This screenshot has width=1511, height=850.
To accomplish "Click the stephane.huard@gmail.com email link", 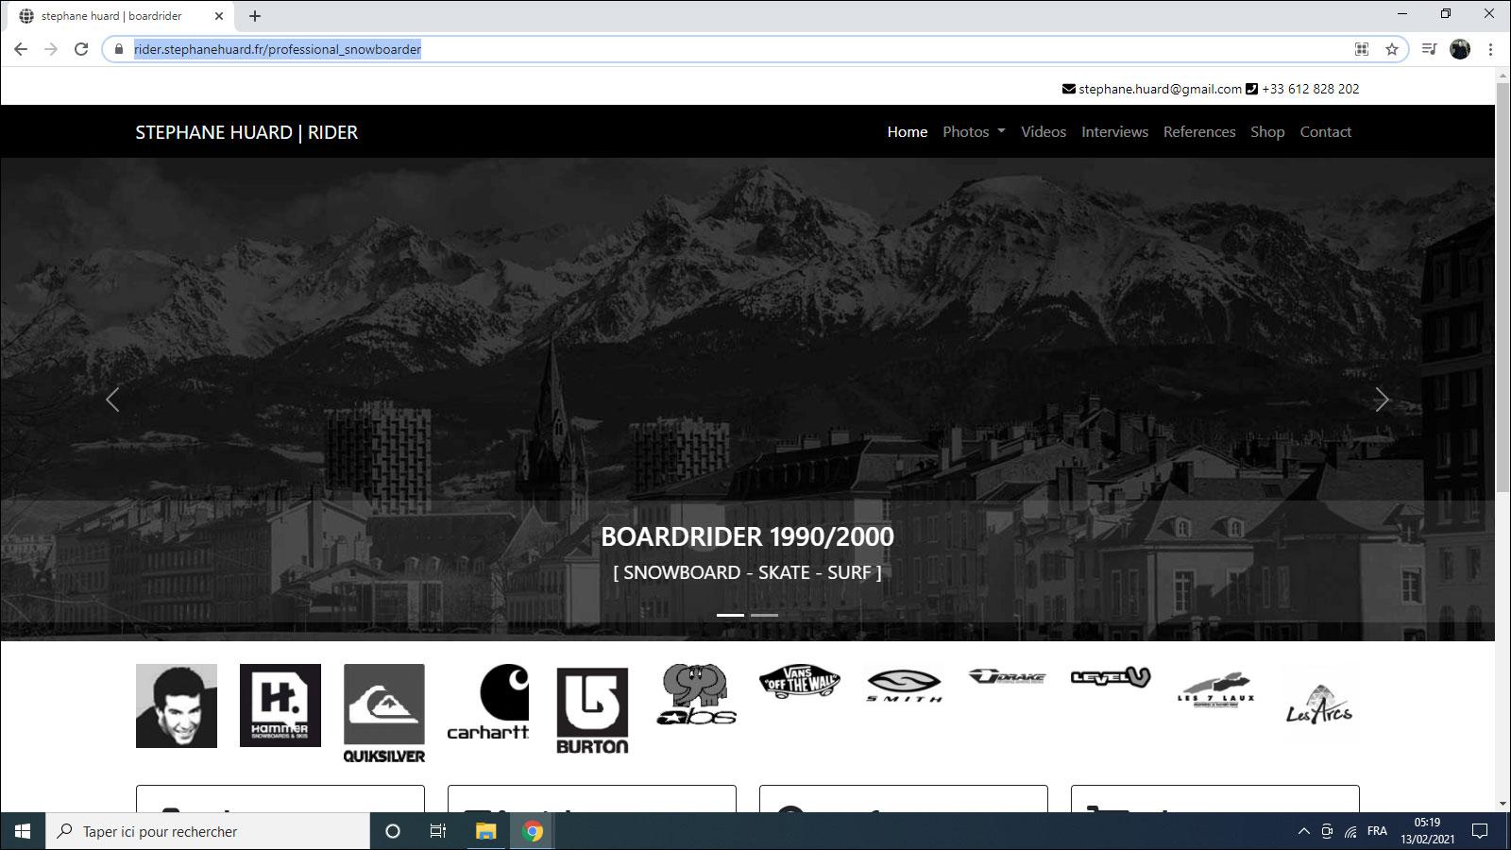I will (1160, 89).
